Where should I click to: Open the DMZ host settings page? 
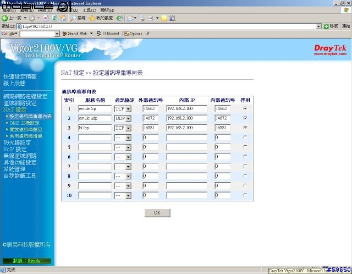point(24,123)
